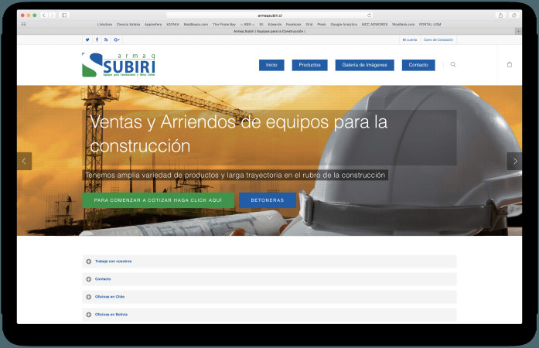
Task: Toggle the Safari sidebar button
Action: click(64, 15)
